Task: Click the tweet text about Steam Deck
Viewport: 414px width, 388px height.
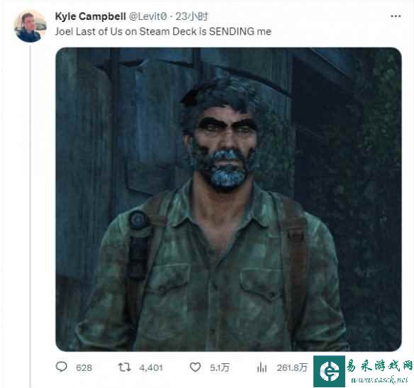Action: (163, 31)
